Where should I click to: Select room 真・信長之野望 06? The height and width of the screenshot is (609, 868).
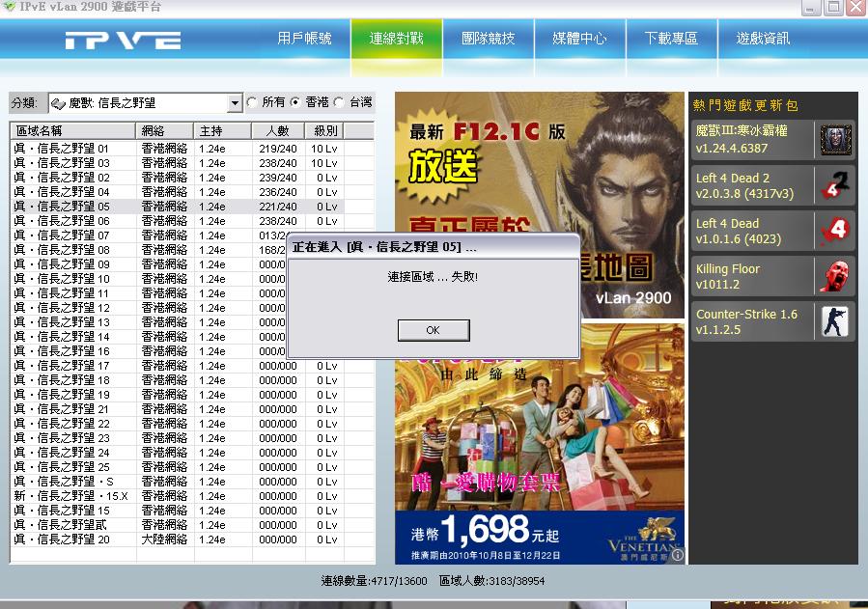[177, 221]
